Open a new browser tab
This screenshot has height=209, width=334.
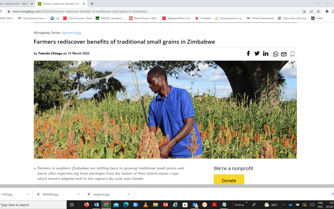tap(92, 4)
